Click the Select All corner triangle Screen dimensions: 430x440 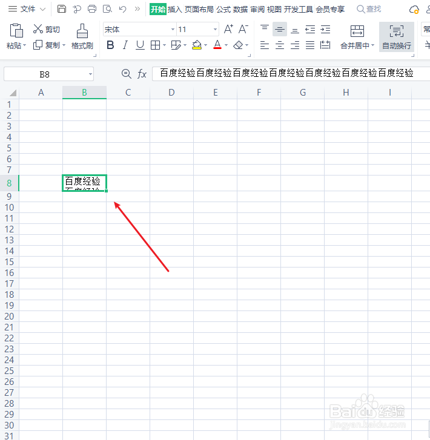pyautogui.click(x=13, y=93)
